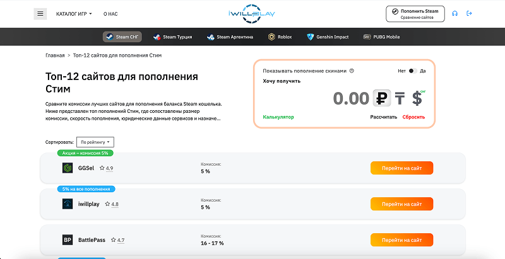Select the Steam Турция tab
This screenshot has width=505, height=259.
(x=172, y=37)
